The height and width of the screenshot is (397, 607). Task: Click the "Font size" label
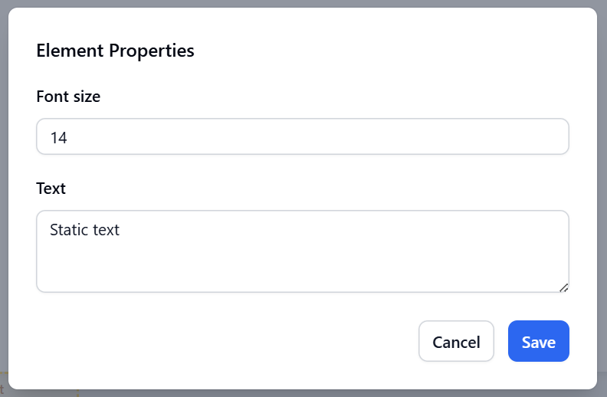68,97
